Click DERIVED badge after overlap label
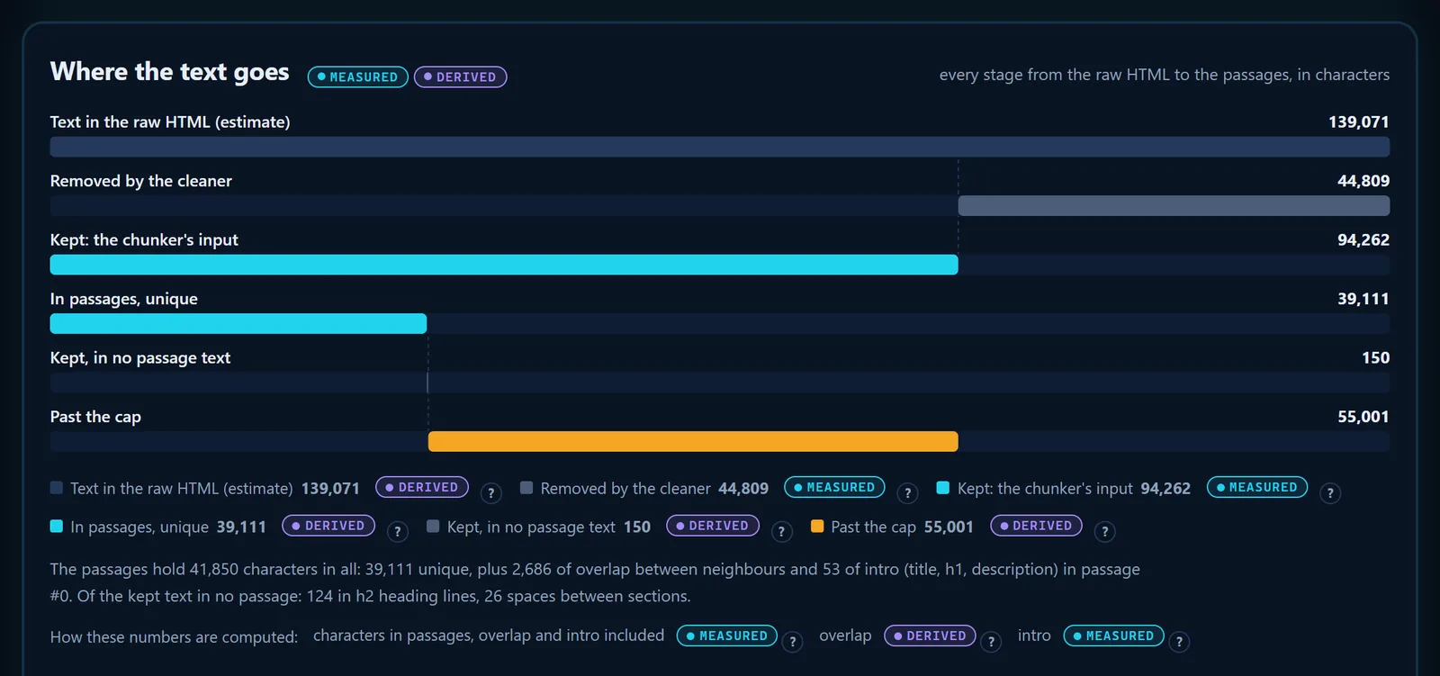The width and height of the screenshot is (1440, 676). click(x=931, y=635)
